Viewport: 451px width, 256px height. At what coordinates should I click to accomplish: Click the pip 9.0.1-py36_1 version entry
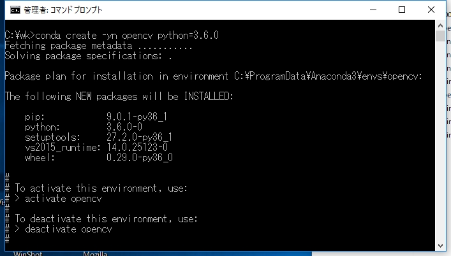point(96,117)
